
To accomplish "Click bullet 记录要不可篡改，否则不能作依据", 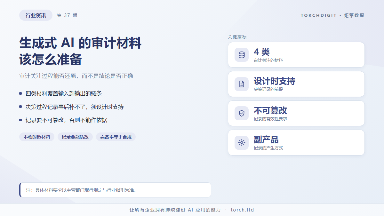I will tap(66, 120).
